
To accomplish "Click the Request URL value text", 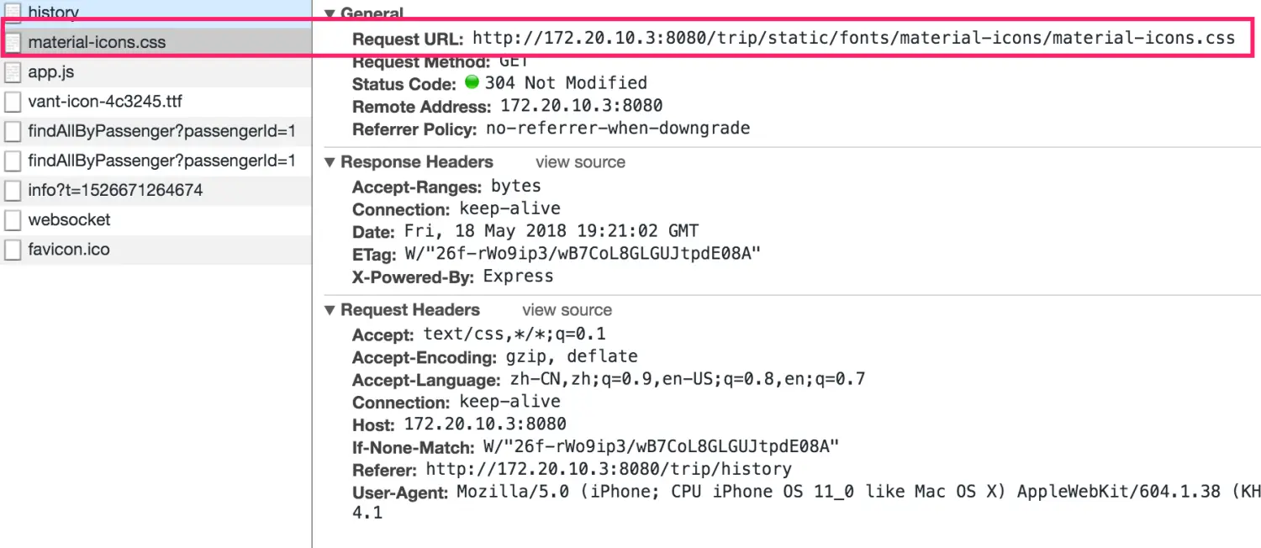I will [853, 38].
